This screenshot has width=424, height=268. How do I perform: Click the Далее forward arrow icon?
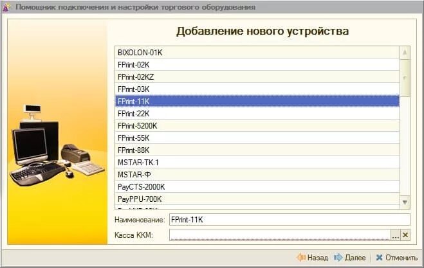click(x=338, y=258)
